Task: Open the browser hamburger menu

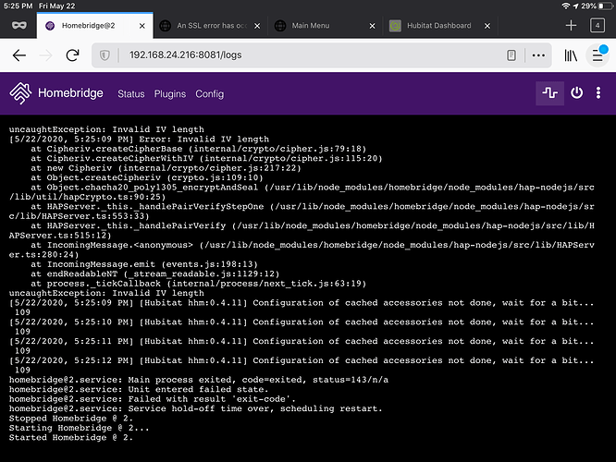Action: [598, 55]
